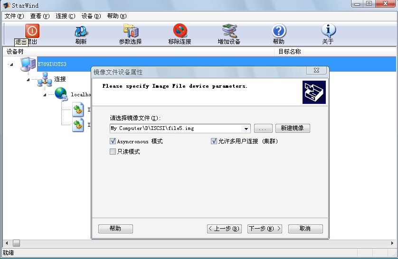398x259 pixels.
Task: Toggle the Asyncronous 模式 checkbox
Action: coord(113,141)
